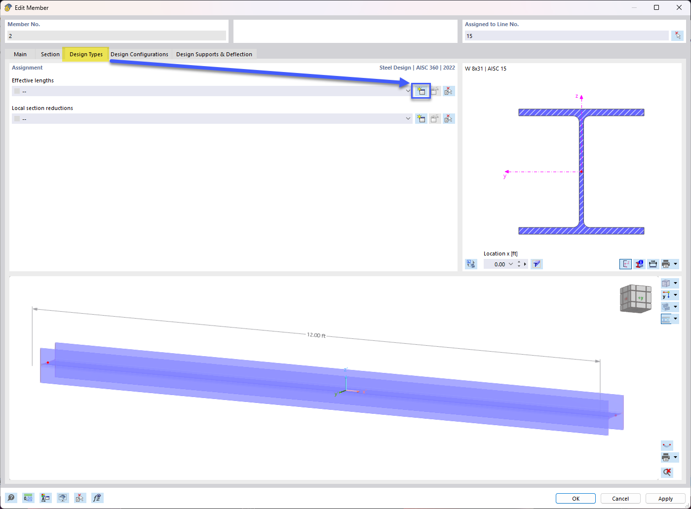Click the Member No. field
691x509 pixels.
pos(116,36)
